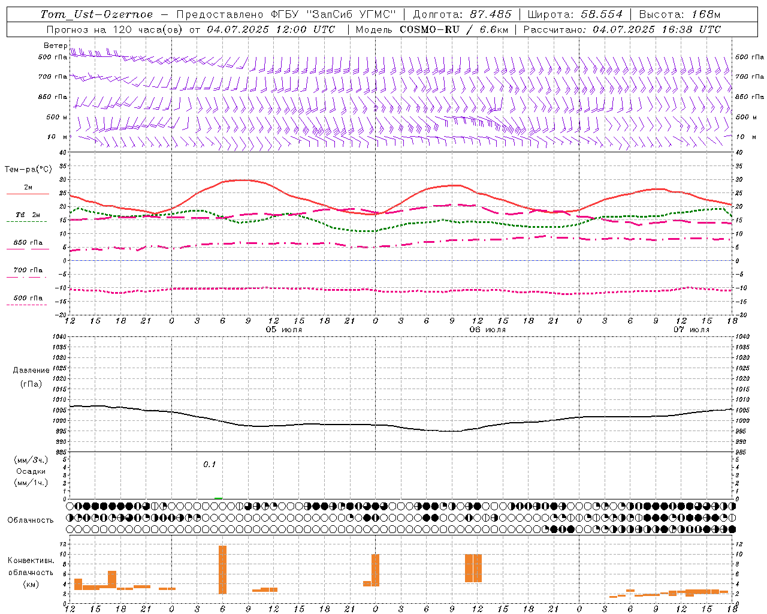Screen dimensions: 767x614
Task: Click the "05 июля" date label
Action: (x=284, y=330)
